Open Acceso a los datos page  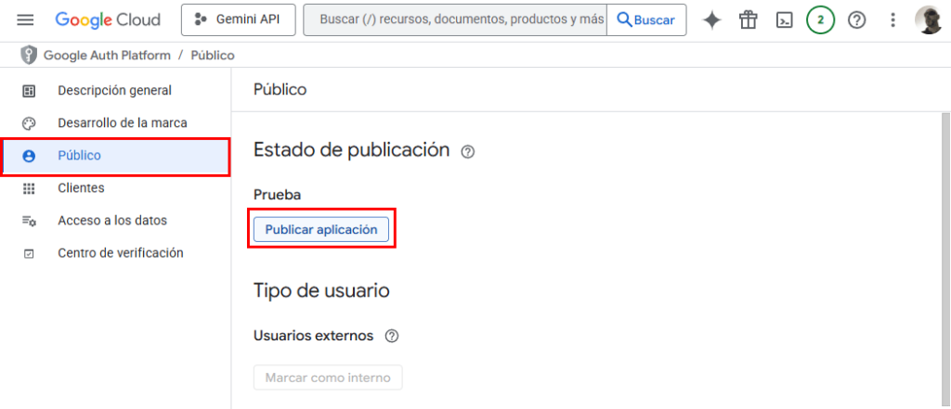[111, 221]
